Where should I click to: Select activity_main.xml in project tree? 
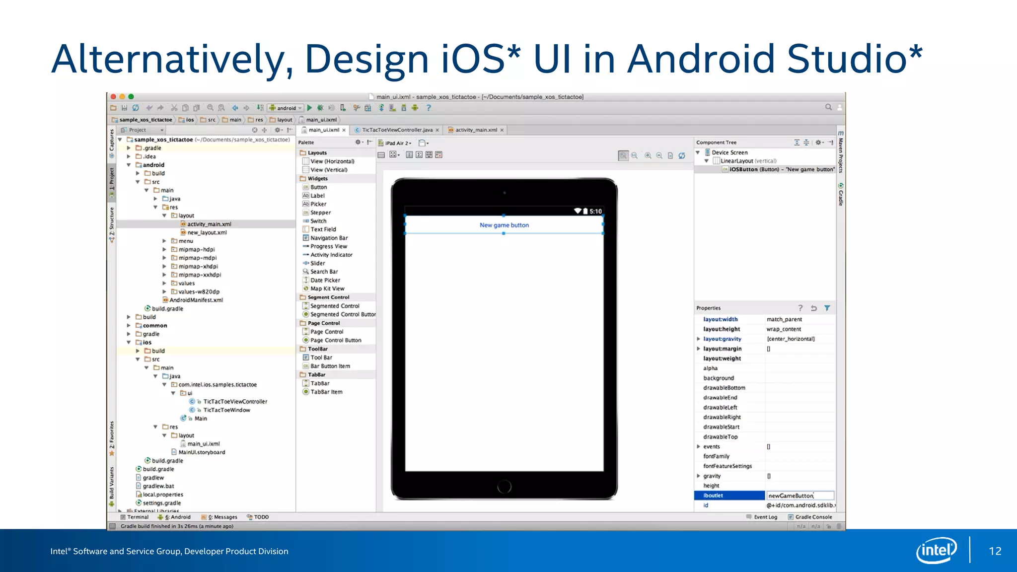206,224
